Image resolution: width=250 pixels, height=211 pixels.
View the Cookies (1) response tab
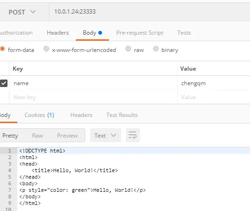39,115
